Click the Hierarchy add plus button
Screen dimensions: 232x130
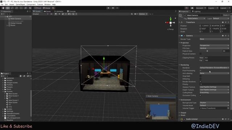tap(3, 14)
